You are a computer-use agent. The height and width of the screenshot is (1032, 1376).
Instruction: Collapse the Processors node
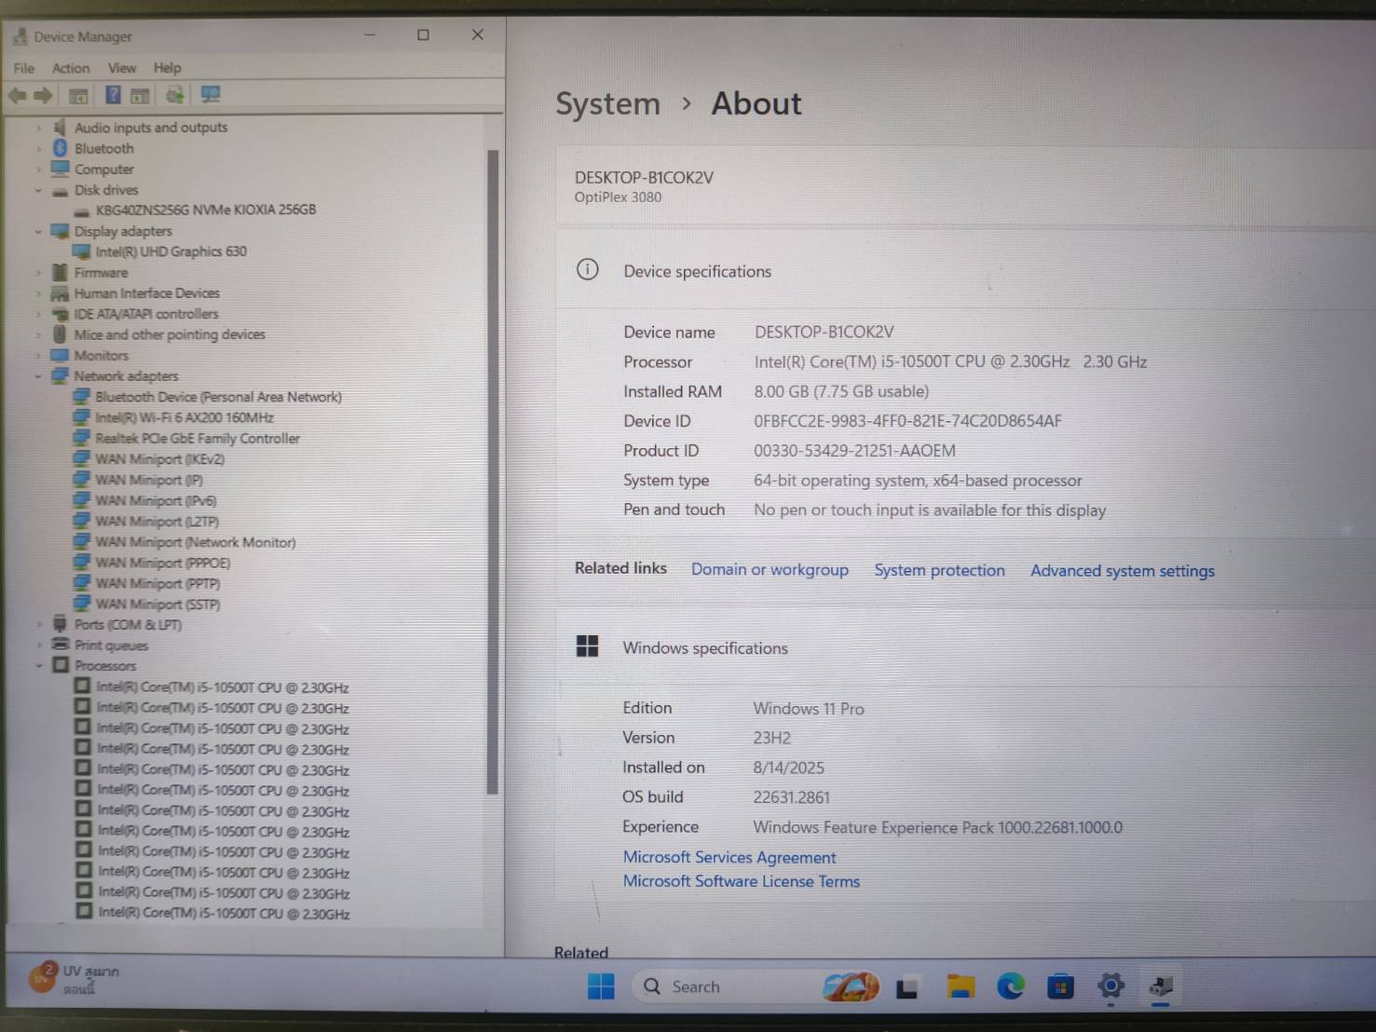click(x=38, y=666)
